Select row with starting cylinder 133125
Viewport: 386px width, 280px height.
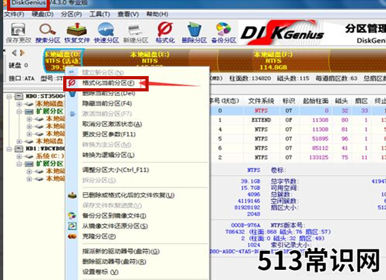[297, 158]
